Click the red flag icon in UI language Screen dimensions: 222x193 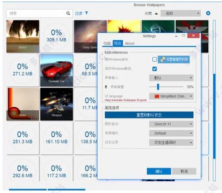tap(157, 96)
